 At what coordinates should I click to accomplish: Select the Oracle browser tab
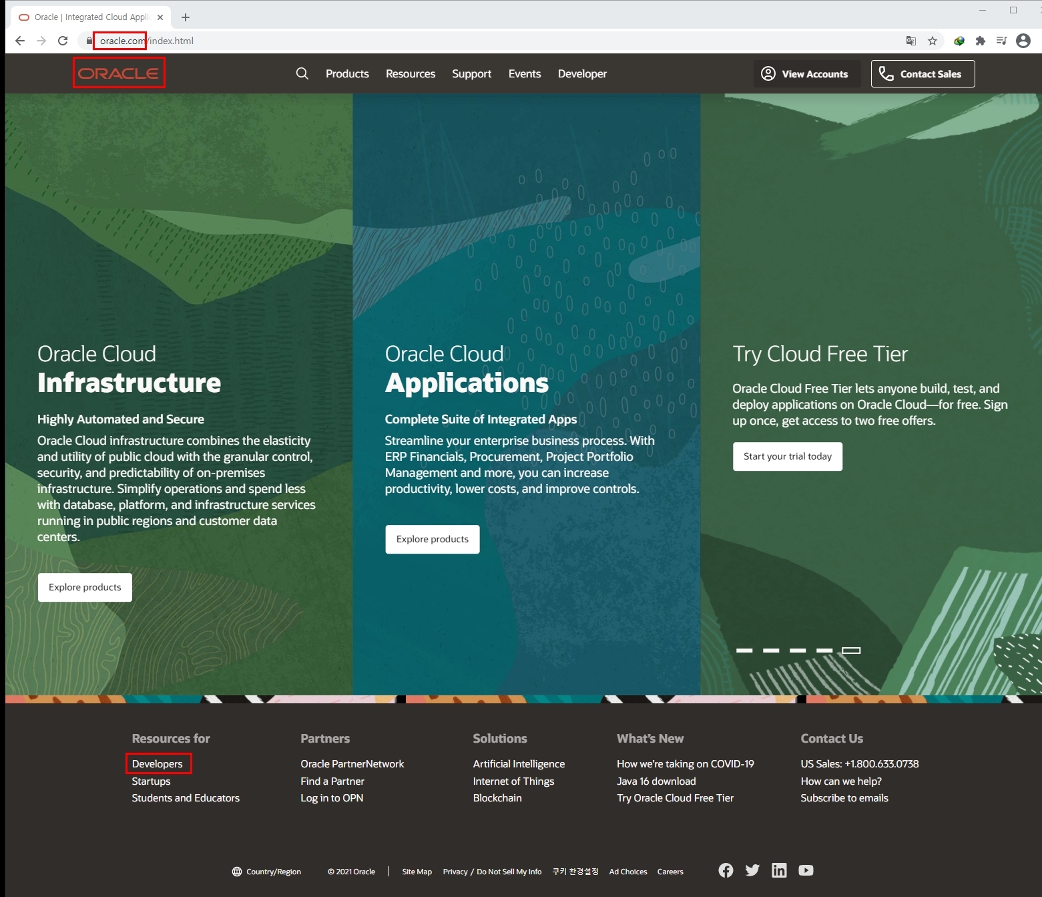coord(90,17)
